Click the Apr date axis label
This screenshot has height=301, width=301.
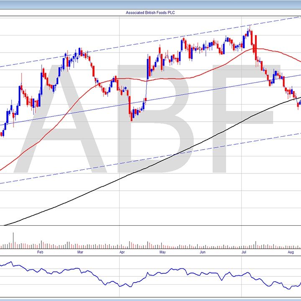pyautogui.click(x=122, y=253)
